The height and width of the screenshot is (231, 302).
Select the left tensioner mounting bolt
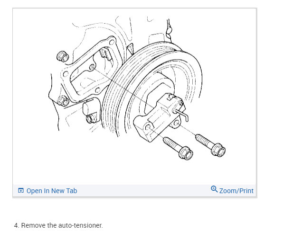178,148
